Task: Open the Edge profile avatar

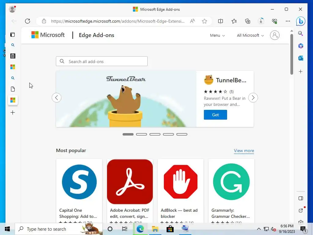Action: coord(12,9)
